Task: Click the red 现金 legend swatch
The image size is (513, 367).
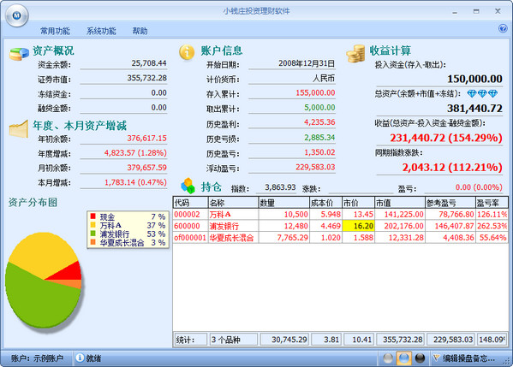Action: (92, 216)
